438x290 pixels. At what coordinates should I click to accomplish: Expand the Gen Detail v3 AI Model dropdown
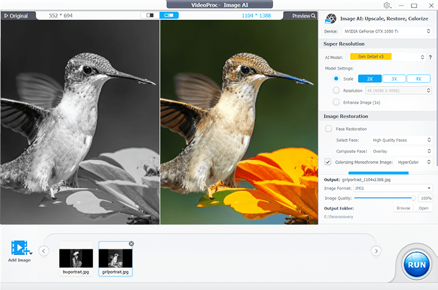tap(391, 57)
